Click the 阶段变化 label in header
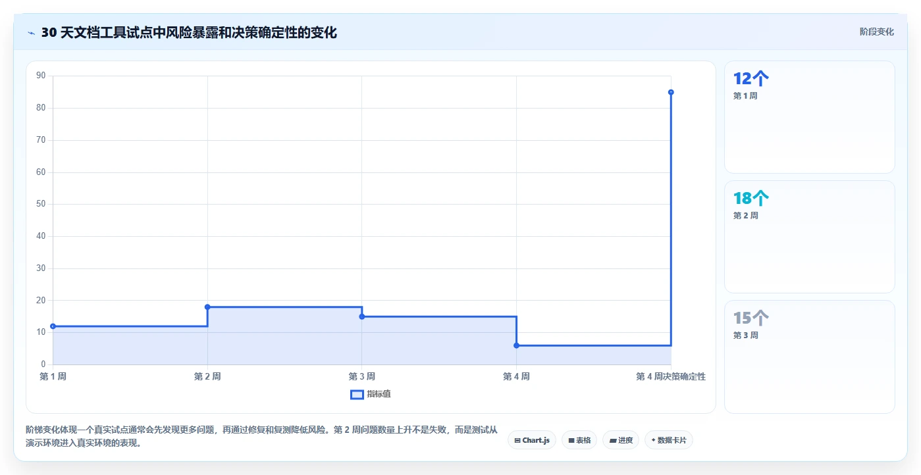 877,32
